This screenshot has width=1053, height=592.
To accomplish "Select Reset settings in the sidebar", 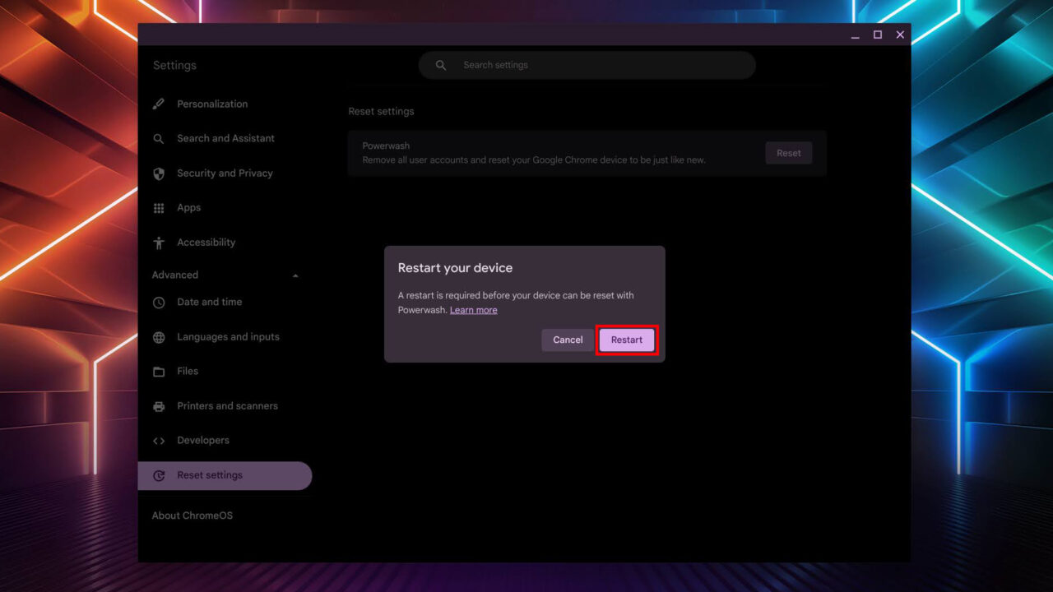I will pyautogui.click(x=210, y=474).
